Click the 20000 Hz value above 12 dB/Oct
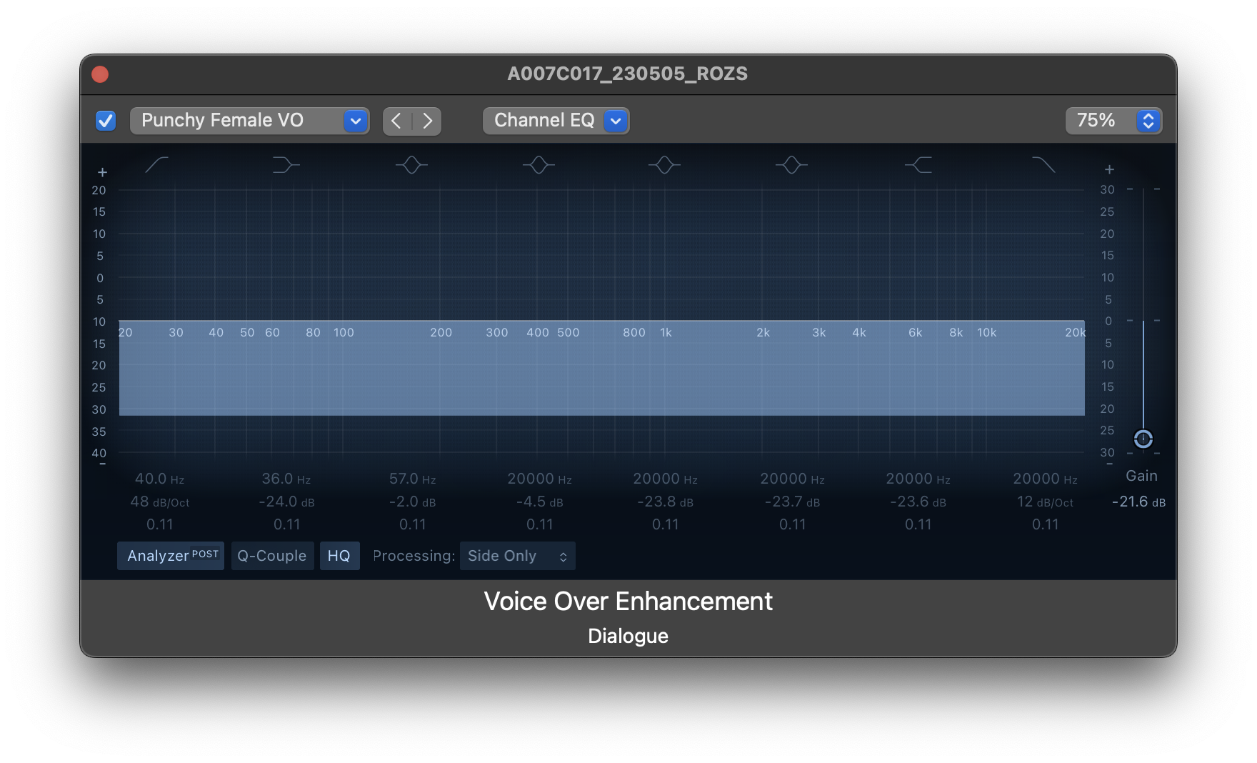This screenshot has width=1257, height=763. pyautogui.click(x=1045, y=479)
